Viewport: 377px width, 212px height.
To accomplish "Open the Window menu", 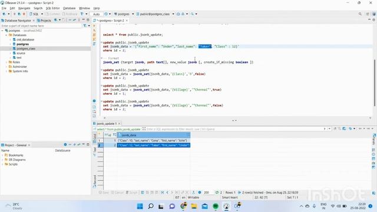I will click(x=84, y=8).
